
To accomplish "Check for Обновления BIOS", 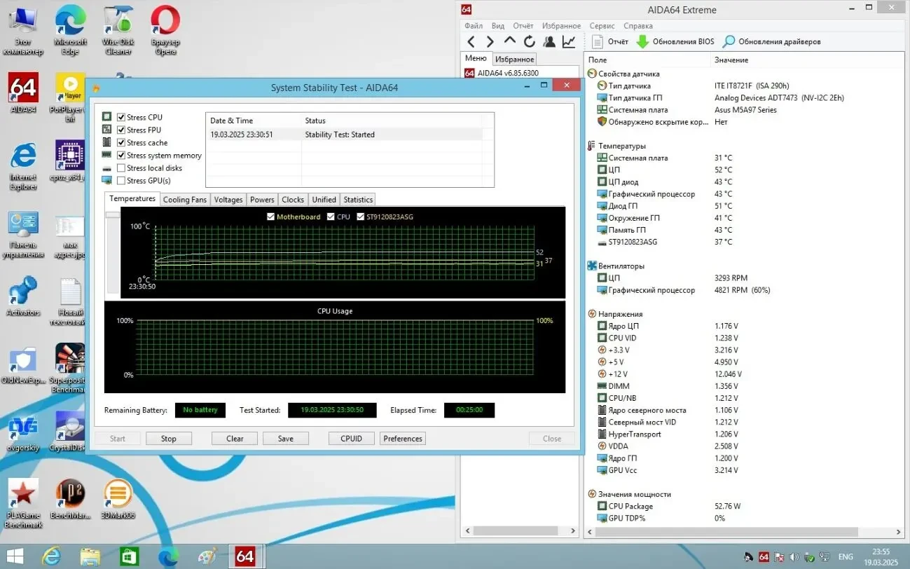I will [x=675, y=41].
